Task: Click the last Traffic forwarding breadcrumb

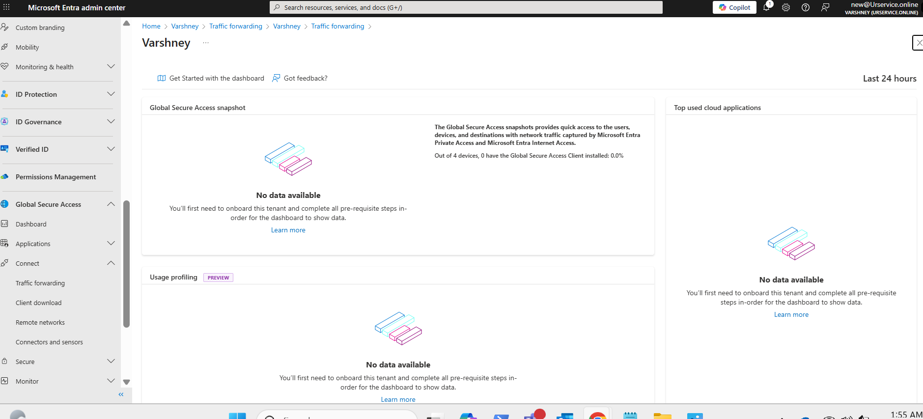Action: [337, 26]
